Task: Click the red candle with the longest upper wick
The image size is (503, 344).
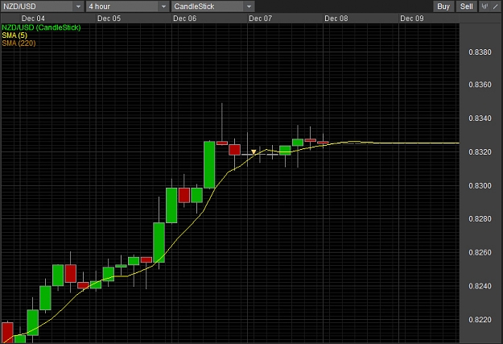Action: coord(222,143)
